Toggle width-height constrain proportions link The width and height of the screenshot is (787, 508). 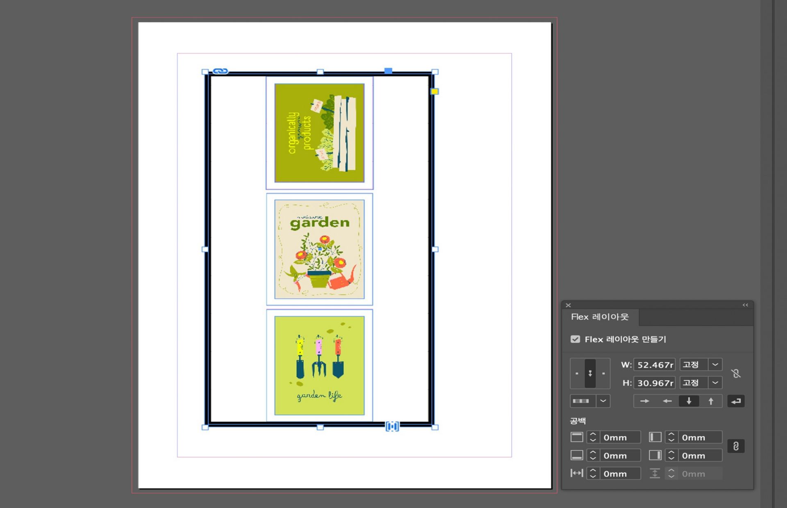click(736, 374)
